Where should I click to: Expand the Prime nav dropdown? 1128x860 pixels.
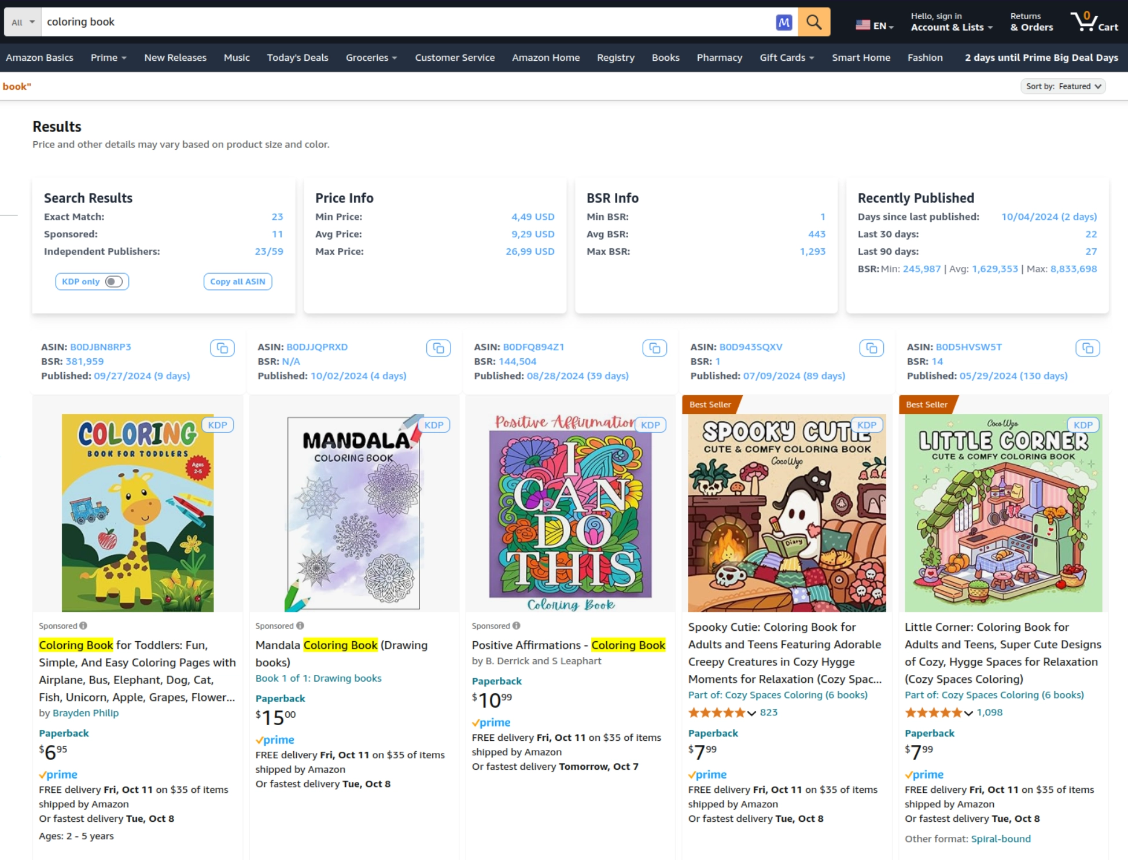pos(108,57)
